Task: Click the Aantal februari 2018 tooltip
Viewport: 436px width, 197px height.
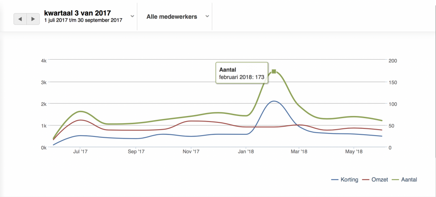Action: [242, 73]
